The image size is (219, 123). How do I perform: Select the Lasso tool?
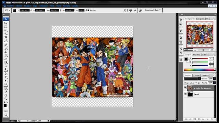pyautogui.click(x=6, y=30)
